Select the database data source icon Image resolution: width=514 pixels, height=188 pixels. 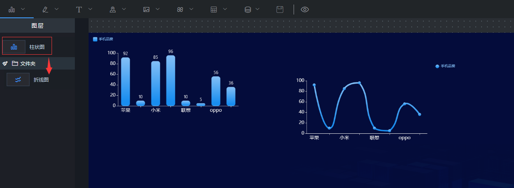248,9
